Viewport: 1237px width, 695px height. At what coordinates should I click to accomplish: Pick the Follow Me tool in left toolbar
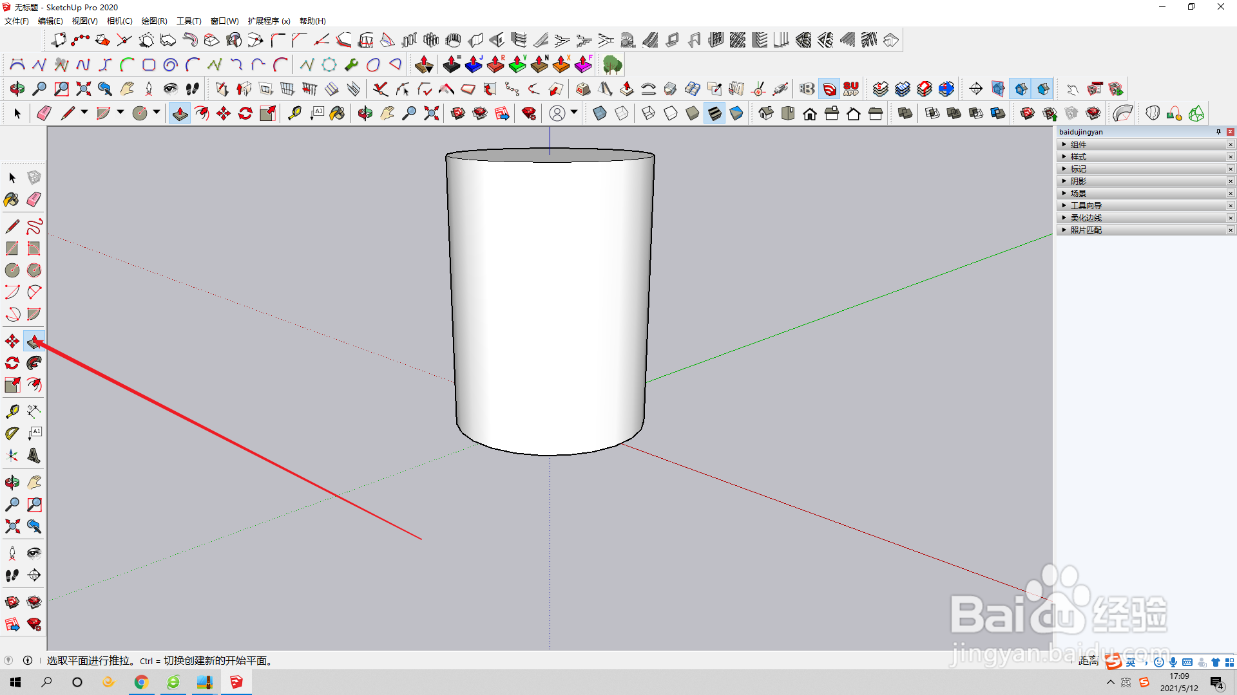coord(34,363)
